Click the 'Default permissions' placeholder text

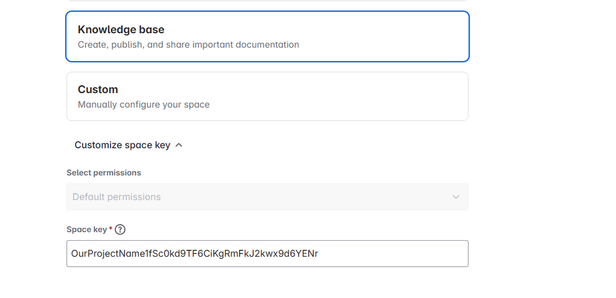117,197
